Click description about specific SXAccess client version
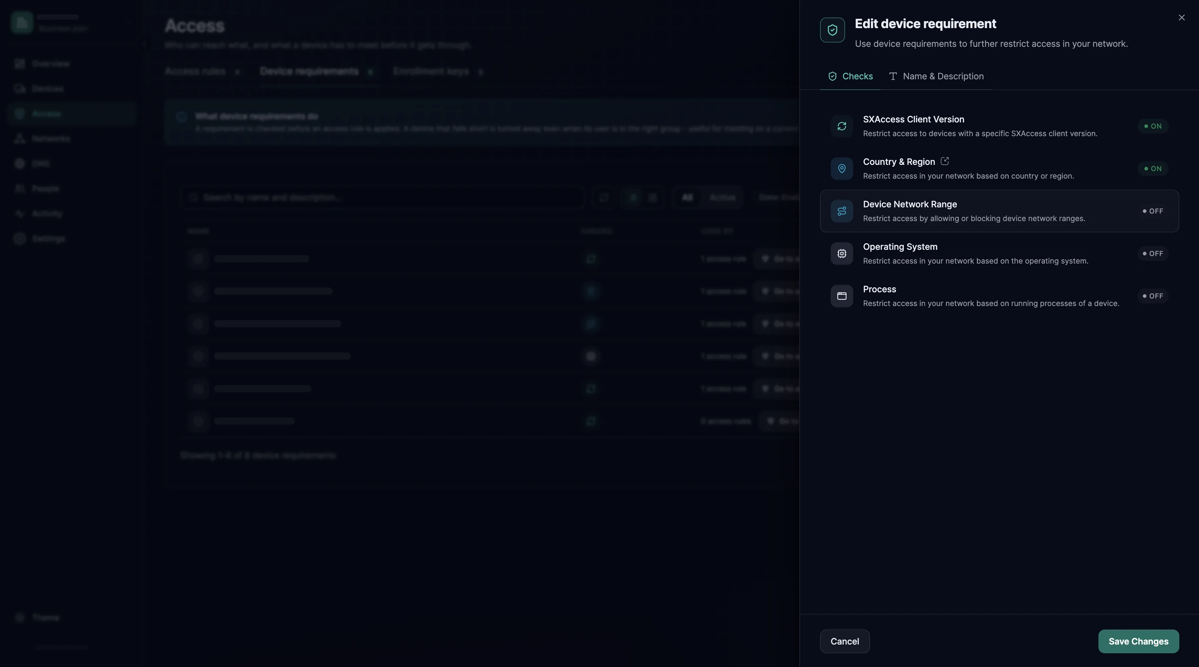 point(980,133)
